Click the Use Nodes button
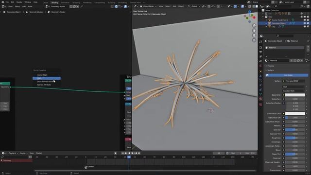The width and height of the screenshot is (311, 175). click(287, 75)
